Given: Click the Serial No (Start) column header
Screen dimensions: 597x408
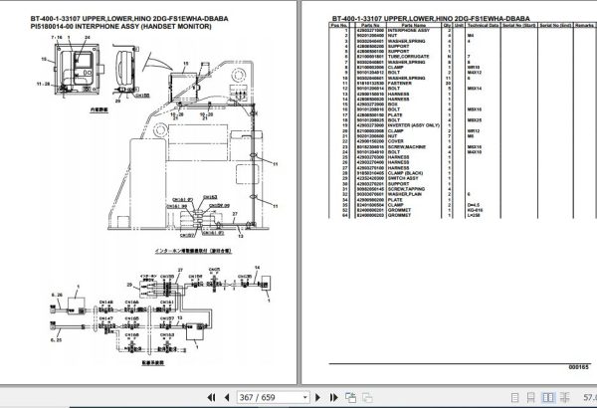Looking at the screenshot, I should pyautogui.click(x=518, y=25).
